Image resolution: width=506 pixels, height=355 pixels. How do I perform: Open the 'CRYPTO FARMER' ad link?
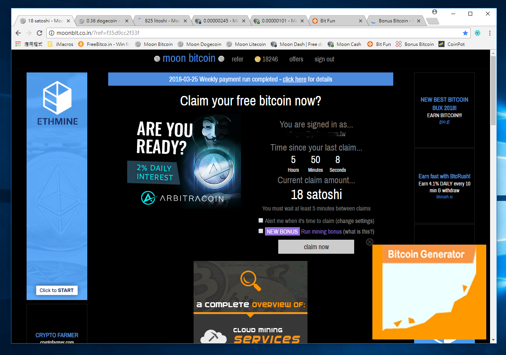[57, 335]
